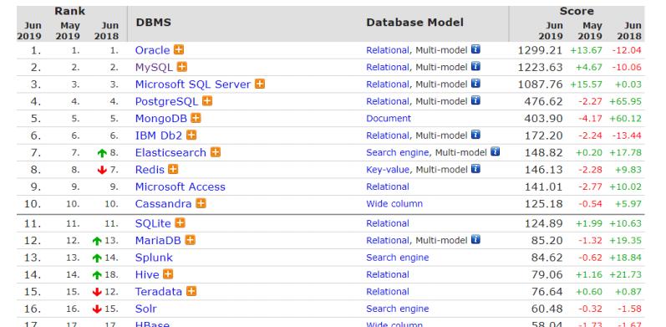Click the info icon in Oracle's model column
This screenshot has width=666, height=327.
click(x=475, y=49)
